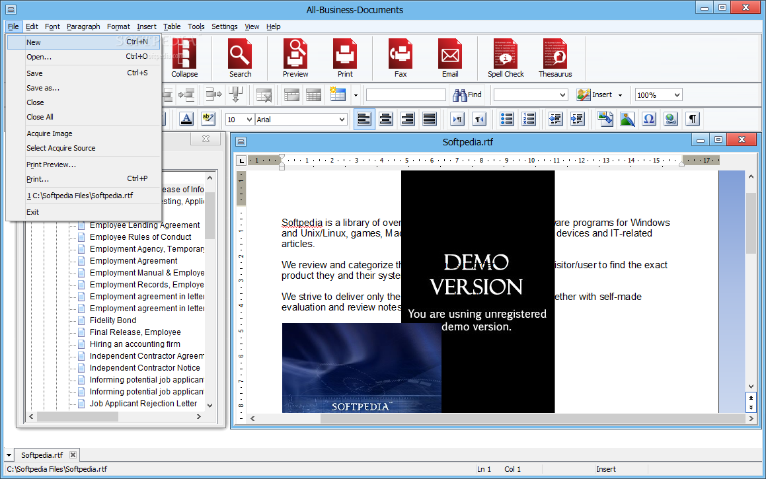Toggle show paragraph marks
The height and width of the screenshot is (479, 766).
pos(692,119)
